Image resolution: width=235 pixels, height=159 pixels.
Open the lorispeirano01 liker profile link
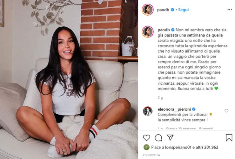tap(178, 147)
